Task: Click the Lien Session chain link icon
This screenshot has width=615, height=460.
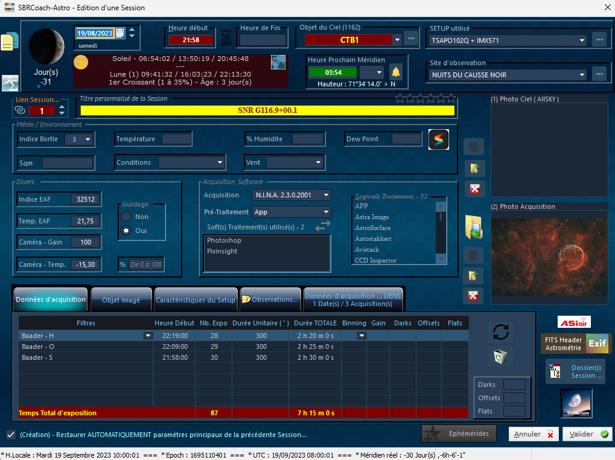Action: coord(19,110)
